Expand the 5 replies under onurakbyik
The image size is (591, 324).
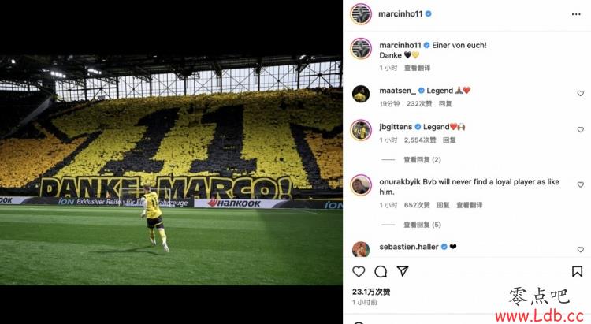tap(422, 225)
